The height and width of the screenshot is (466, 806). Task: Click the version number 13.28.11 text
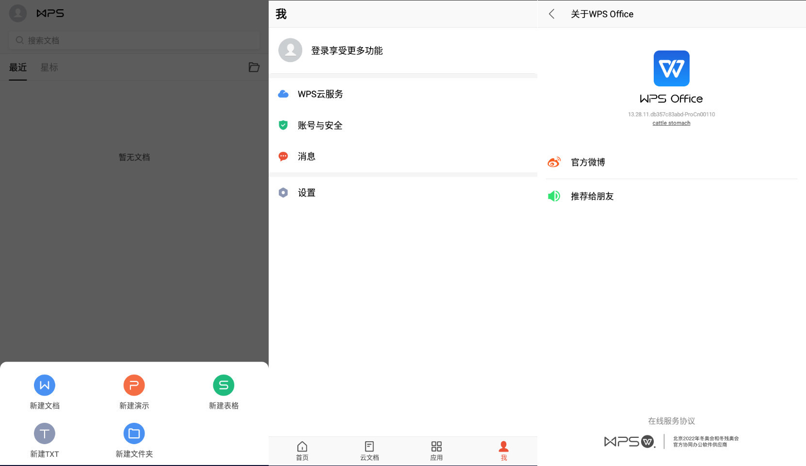(672, 115)
